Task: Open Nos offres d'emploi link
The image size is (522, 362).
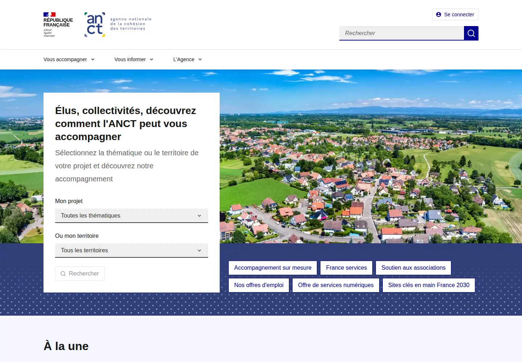Action: tap(259, 285)
